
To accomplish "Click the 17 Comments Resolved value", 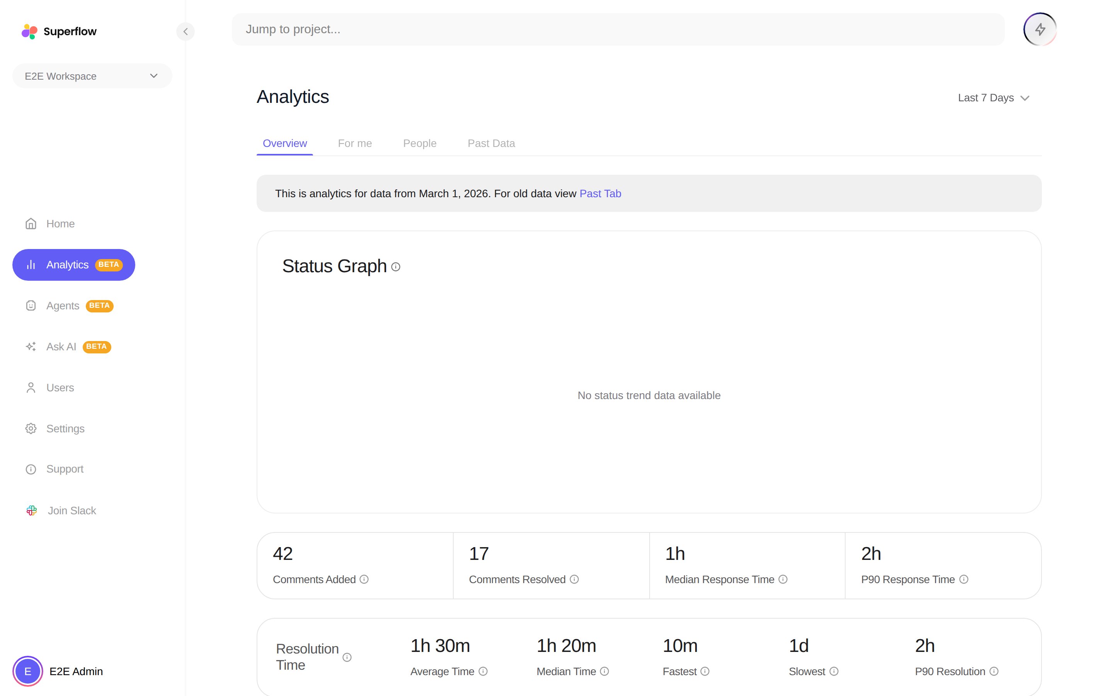I will pos(479,554).
